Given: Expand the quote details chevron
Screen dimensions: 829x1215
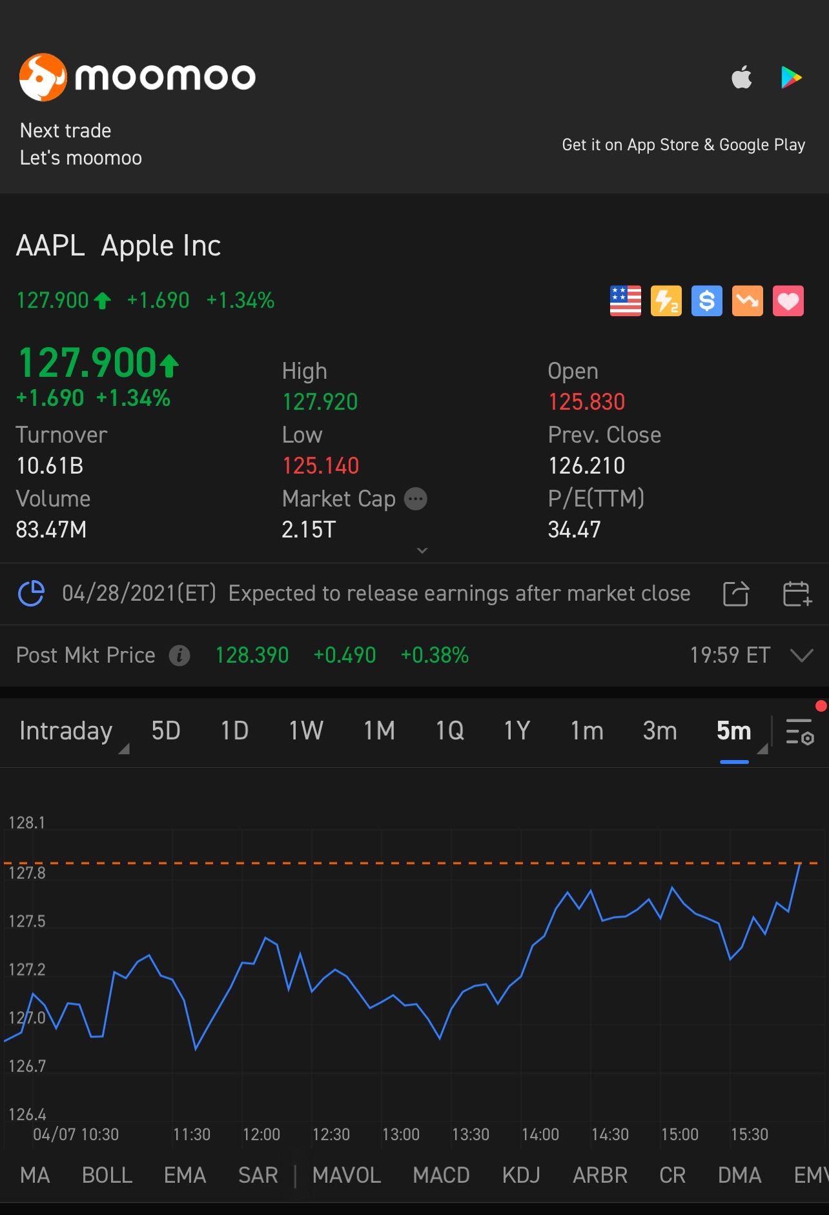Looking at the screenshot, I should (x=422, y=550).
